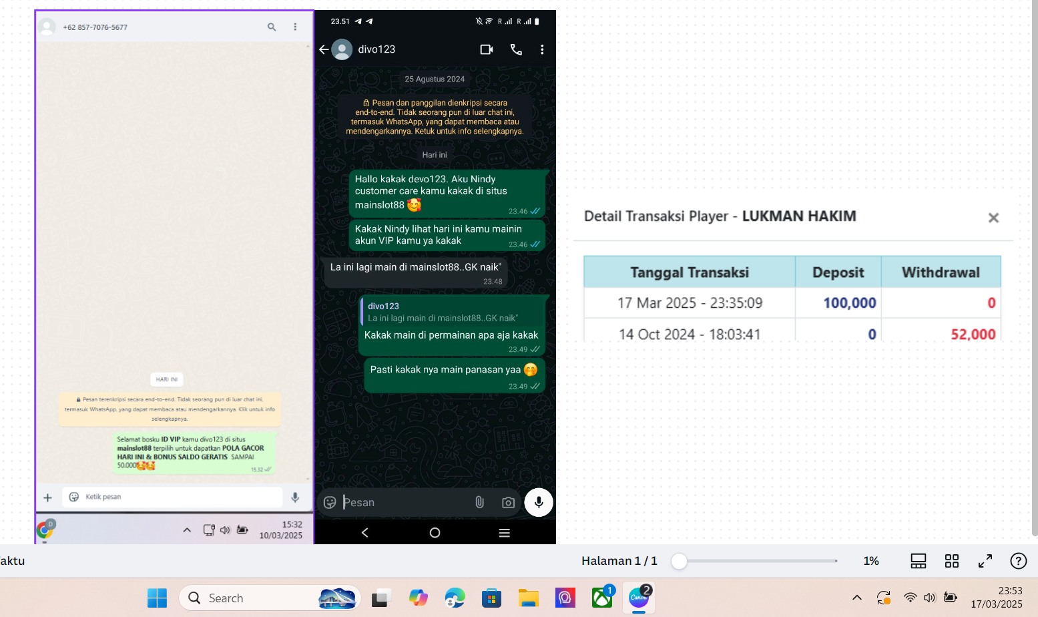Tap the Android back navigation button

tap(364, 532)
